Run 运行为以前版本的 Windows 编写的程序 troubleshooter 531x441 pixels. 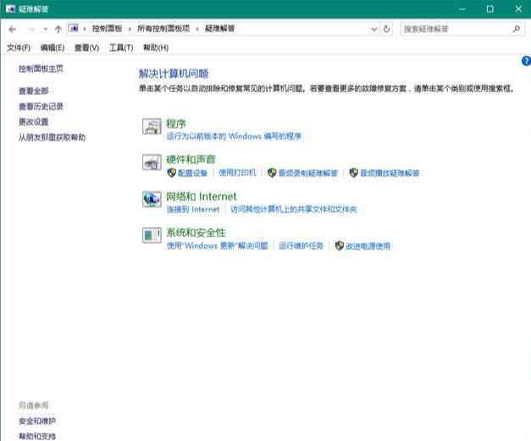click(234, 136)
